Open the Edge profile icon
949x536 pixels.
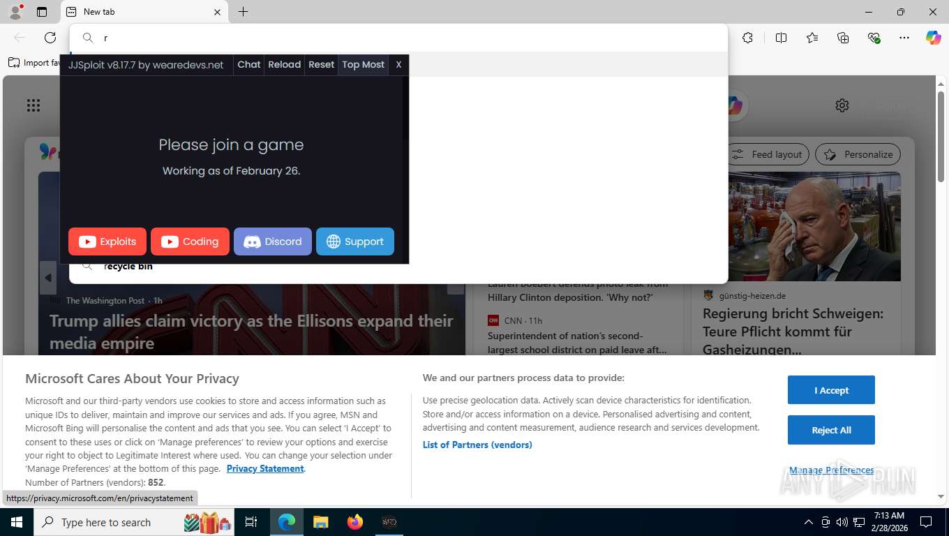pyautogui.click(x=15, y=12)
